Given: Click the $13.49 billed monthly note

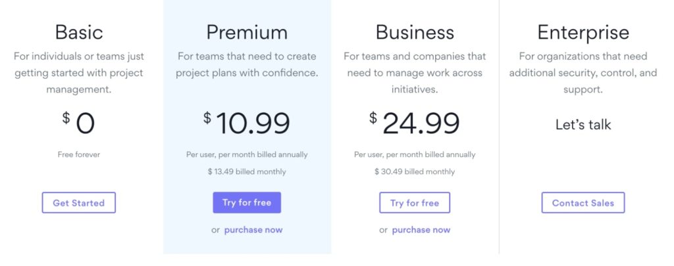Looking at the screenshot, I should 247,171.
